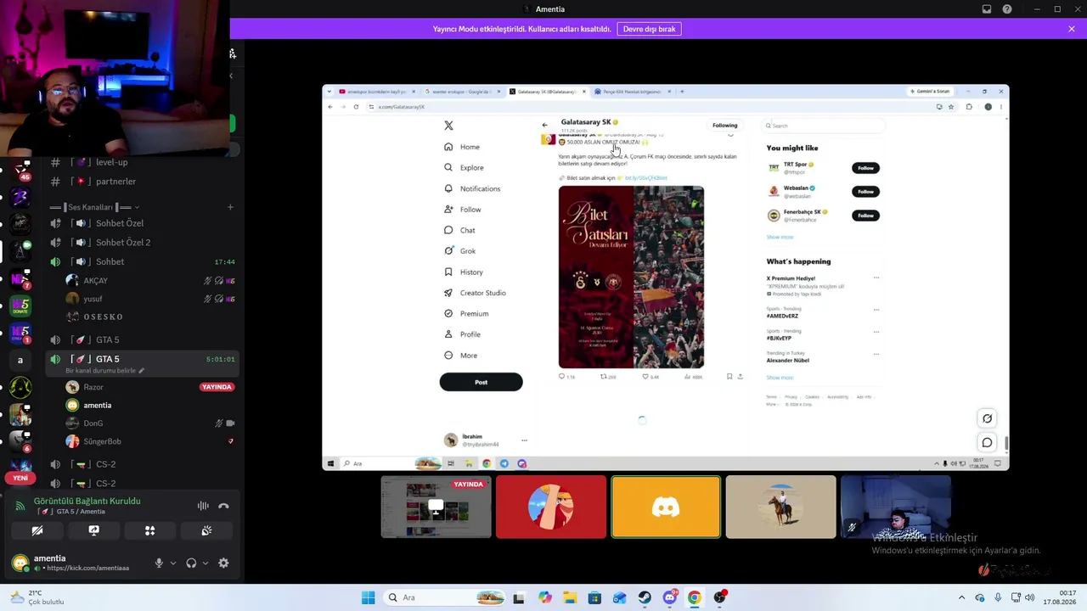Edit channel status 'Bir kanal durumu belirle'
Screen dimensions: 1087x611
[x=104, y=371]
